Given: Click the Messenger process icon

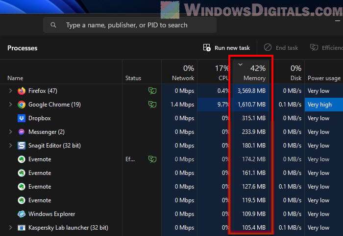Looking at the screenshot, I should pyautogui.click(x=22, y=132).
